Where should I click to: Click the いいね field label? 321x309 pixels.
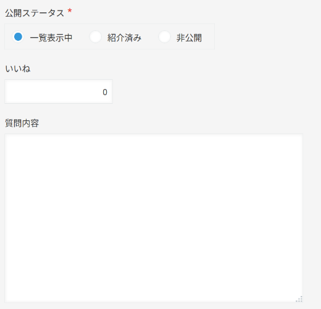(18, 69)
